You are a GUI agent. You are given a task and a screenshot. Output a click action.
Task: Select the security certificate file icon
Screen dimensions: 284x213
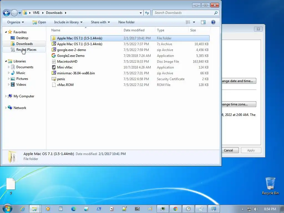(54, 79)
